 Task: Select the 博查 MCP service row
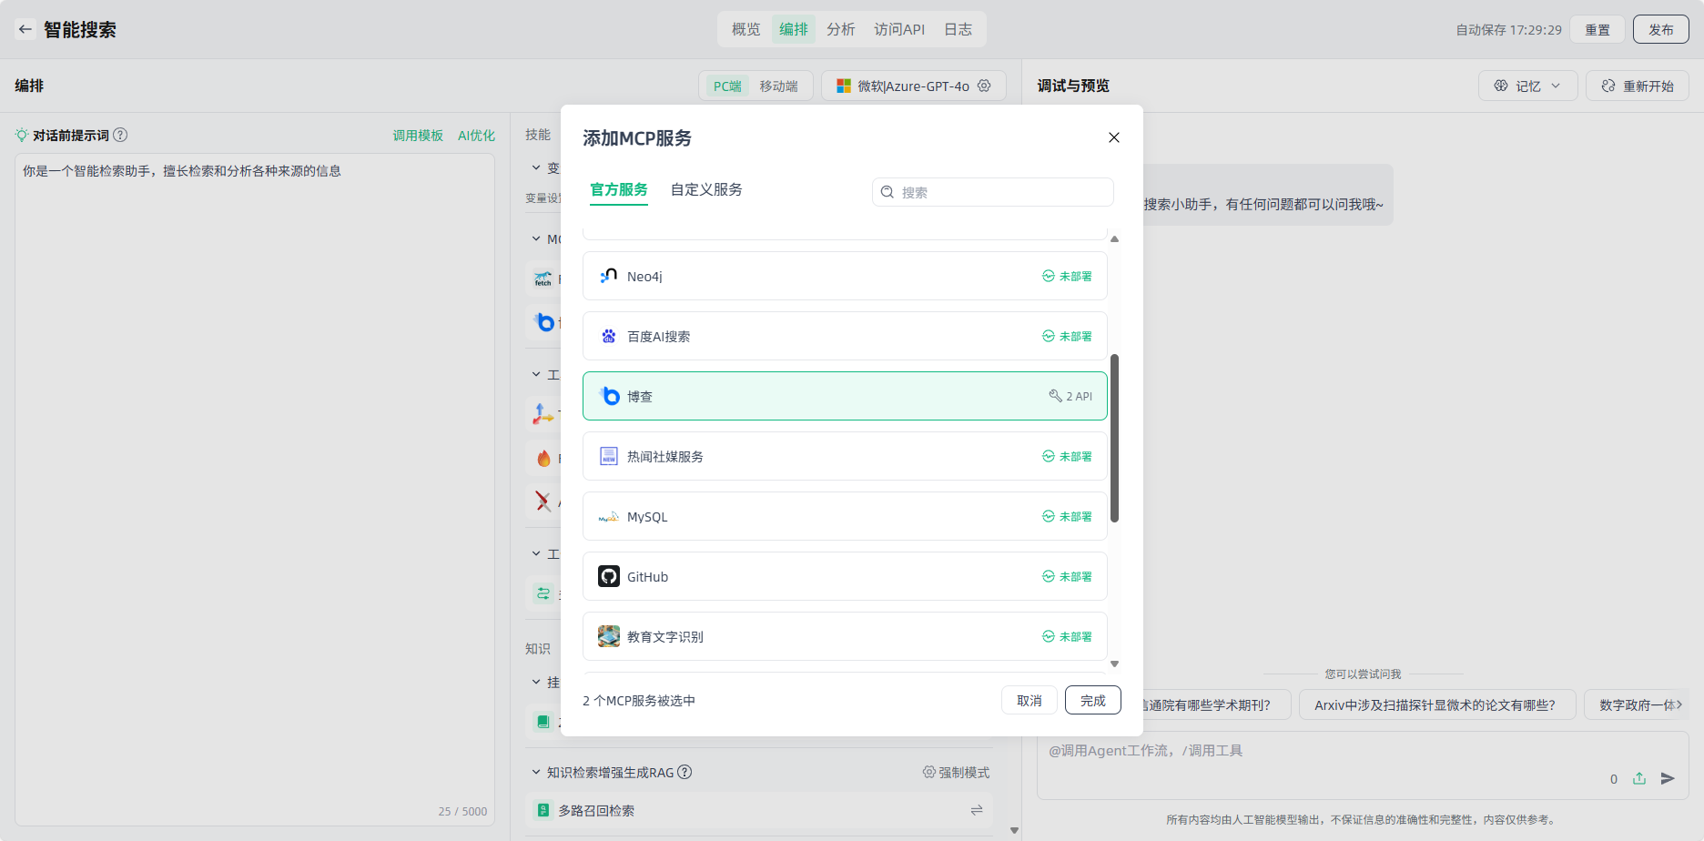pyautogui.click(x=845, y=396)
